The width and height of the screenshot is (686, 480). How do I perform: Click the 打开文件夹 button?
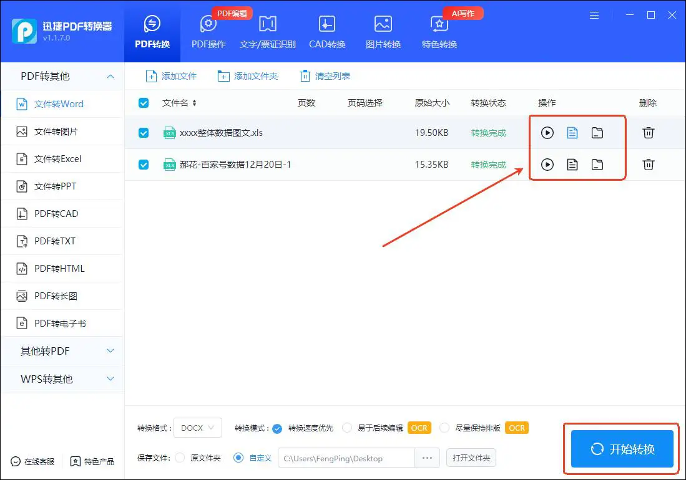point(471,457)
